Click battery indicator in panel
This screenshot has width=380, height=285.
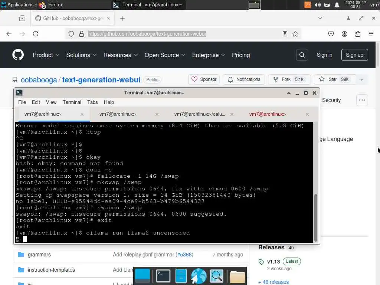click(x=327, y=5)
